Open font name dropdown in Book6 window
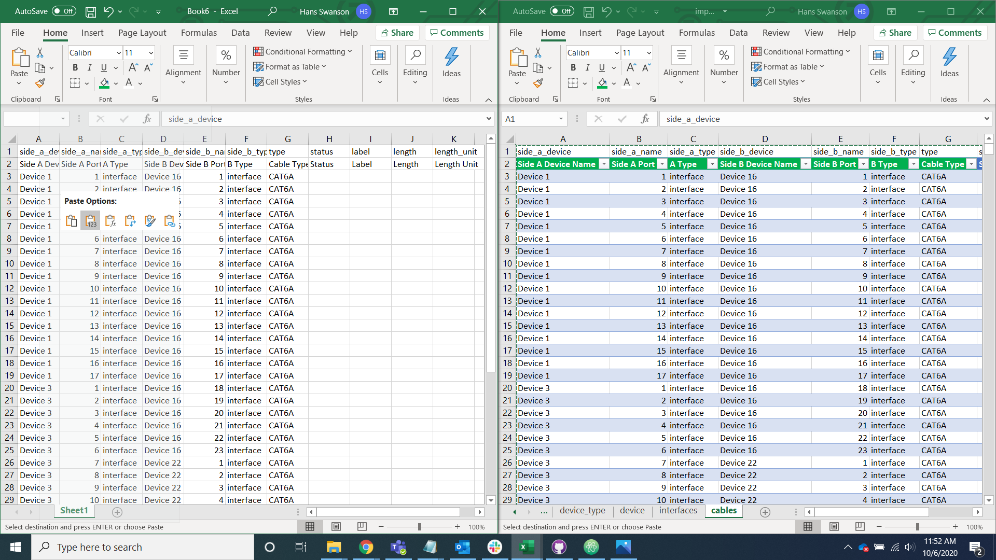The image size is (996, 560). point(119,53)
